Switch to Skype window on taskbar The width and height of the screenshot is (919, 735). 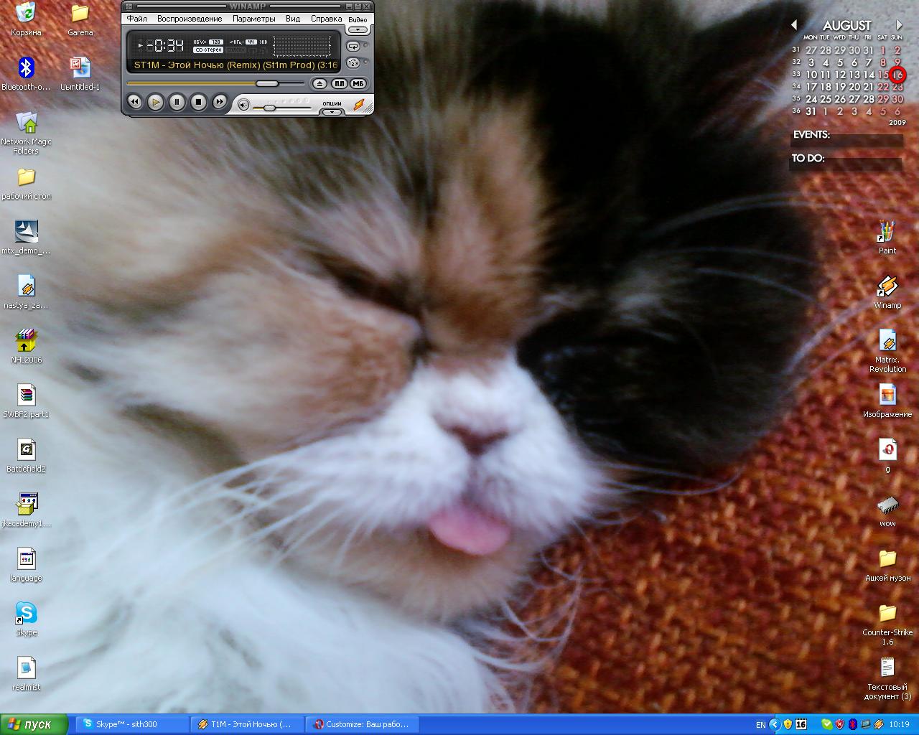pos(132,724)
